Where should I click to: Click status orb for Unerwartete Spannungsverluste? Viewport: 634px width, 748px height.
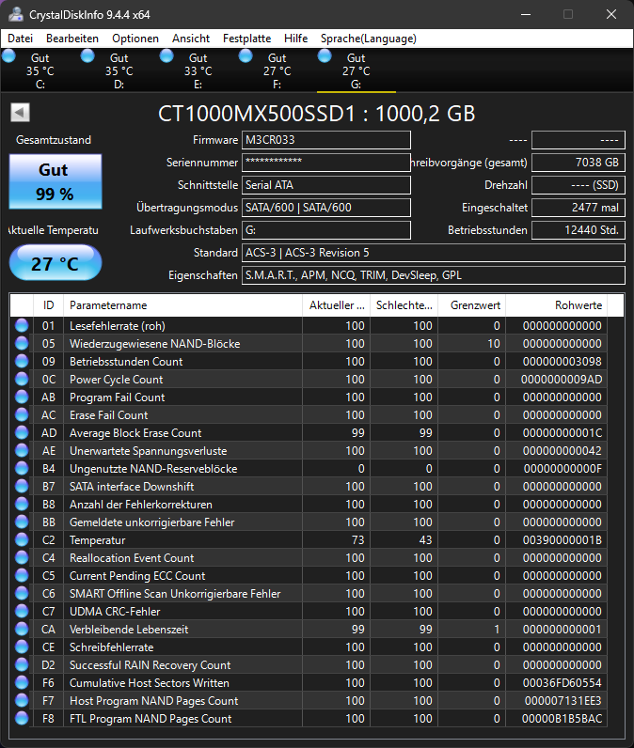point(22,450)
